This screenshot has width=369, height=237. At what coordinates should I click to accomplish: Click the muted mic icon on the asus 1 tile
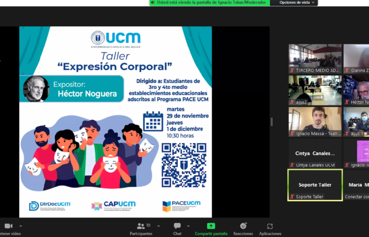(x=347, y=134)
